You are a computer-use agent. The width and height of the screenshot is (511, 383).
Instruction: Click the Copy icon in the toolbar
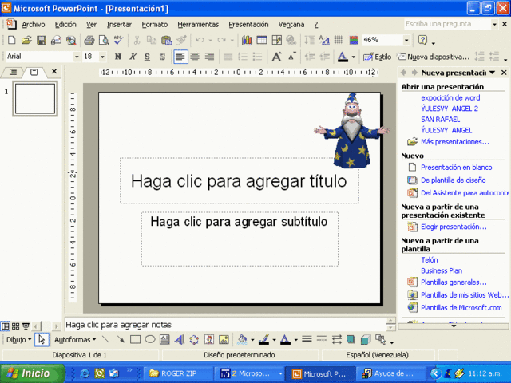(x=151, y=40)
